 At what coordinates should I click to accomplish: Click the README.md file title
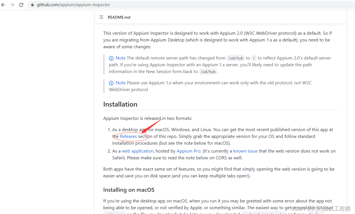coord(119,17)
